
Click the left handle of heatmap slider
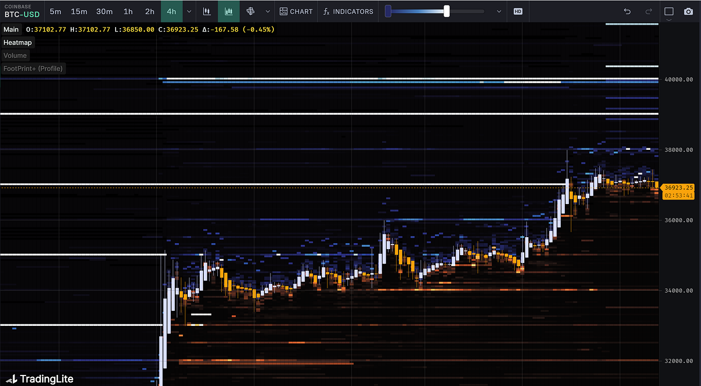tap(388, 11)
